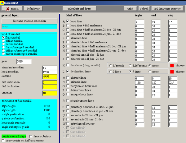
Task: Enable draw points on half analemmas
Action: point(3,141)
